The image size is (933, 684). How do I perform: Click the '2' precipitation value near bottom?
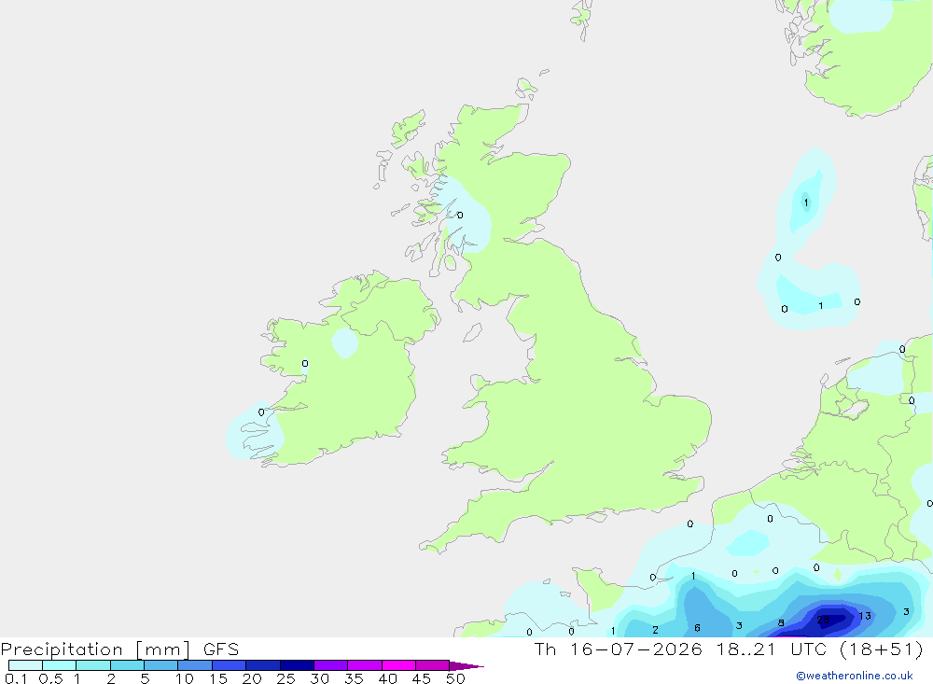(655, 630)
